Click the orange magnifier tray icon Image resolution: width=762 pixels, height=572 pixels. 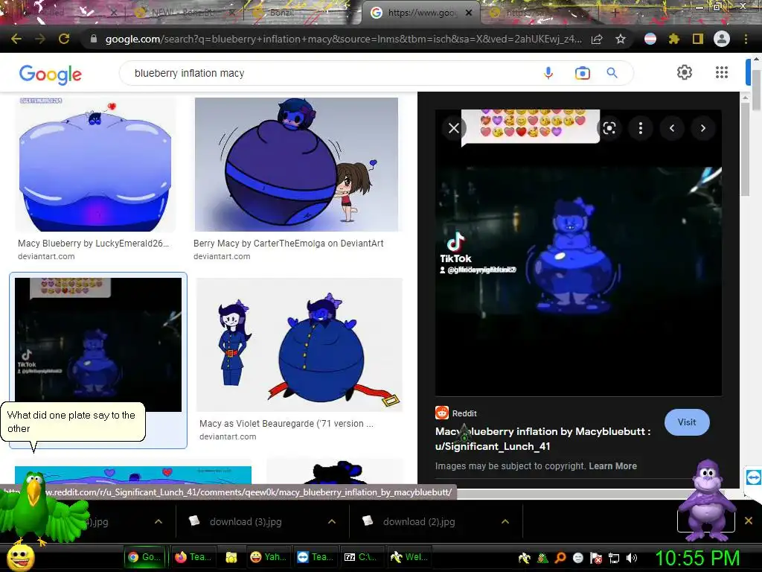tap(560, 558)
